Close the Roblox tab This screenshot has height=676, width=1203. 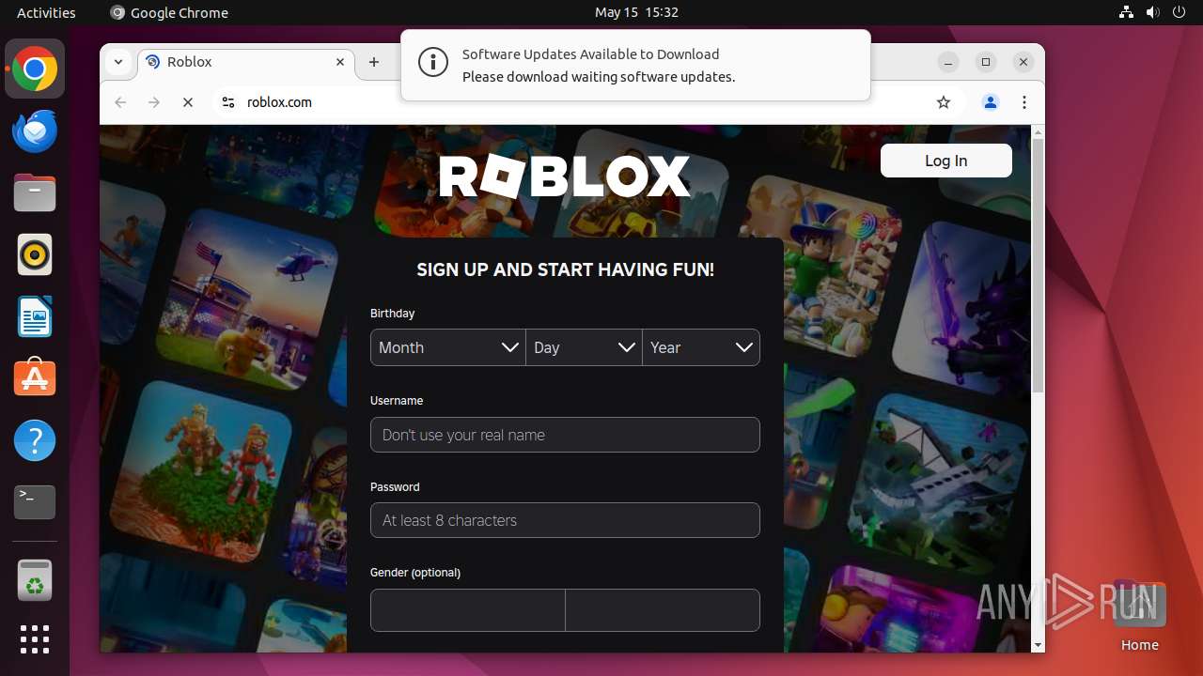[340, 62]
